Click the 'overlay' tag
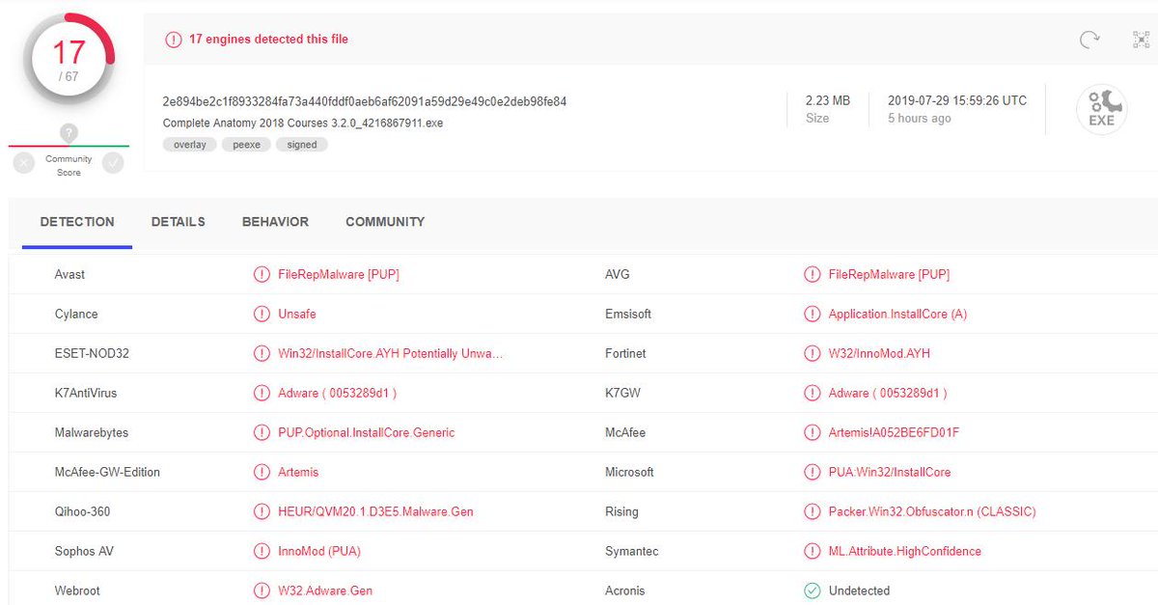 pyautogui.click(x=190, y=145)
